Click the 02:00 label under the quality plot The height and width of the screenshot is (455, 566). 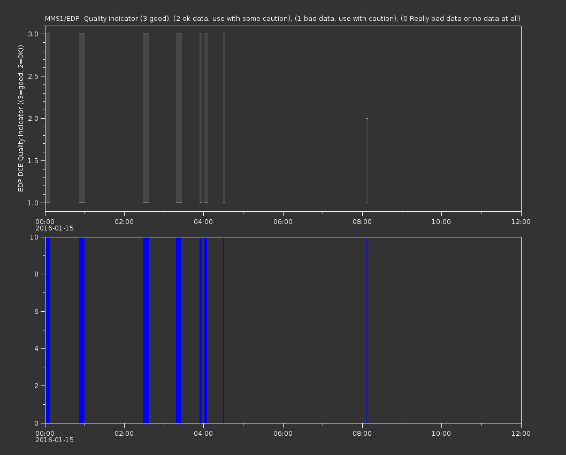[124, 221]
